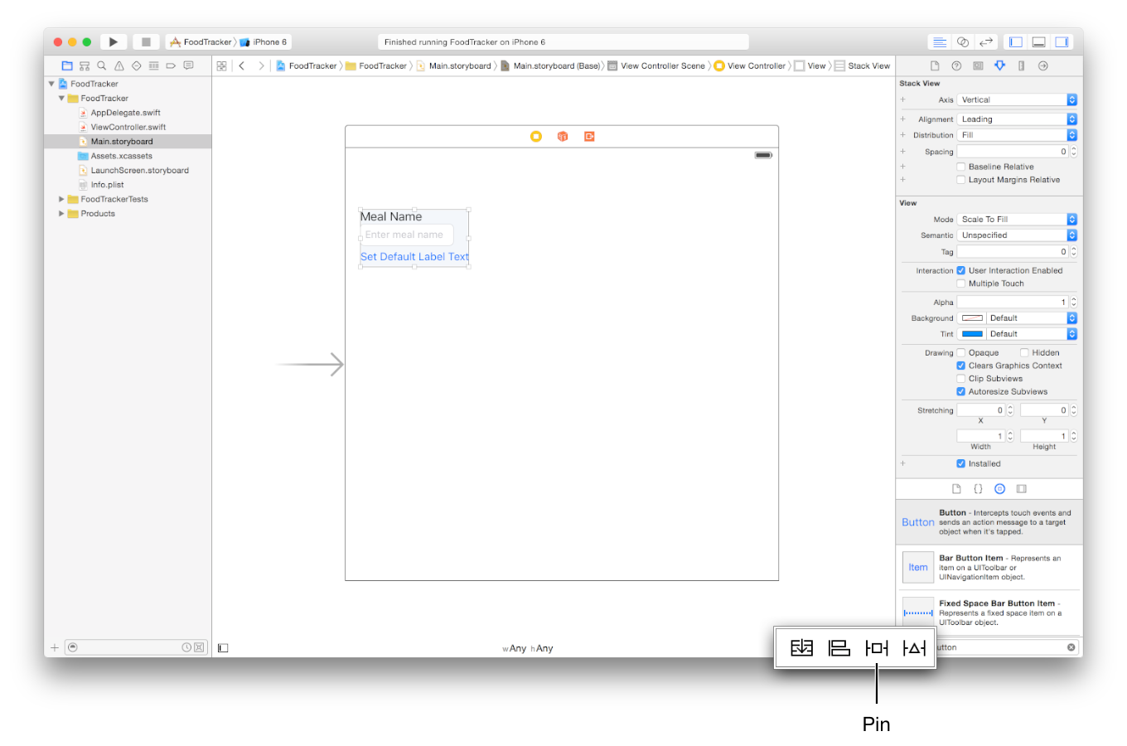The width and height of the screenshot is (1127, 746).
Task: Check the Opaque drawing option
Action: [961, 353]
